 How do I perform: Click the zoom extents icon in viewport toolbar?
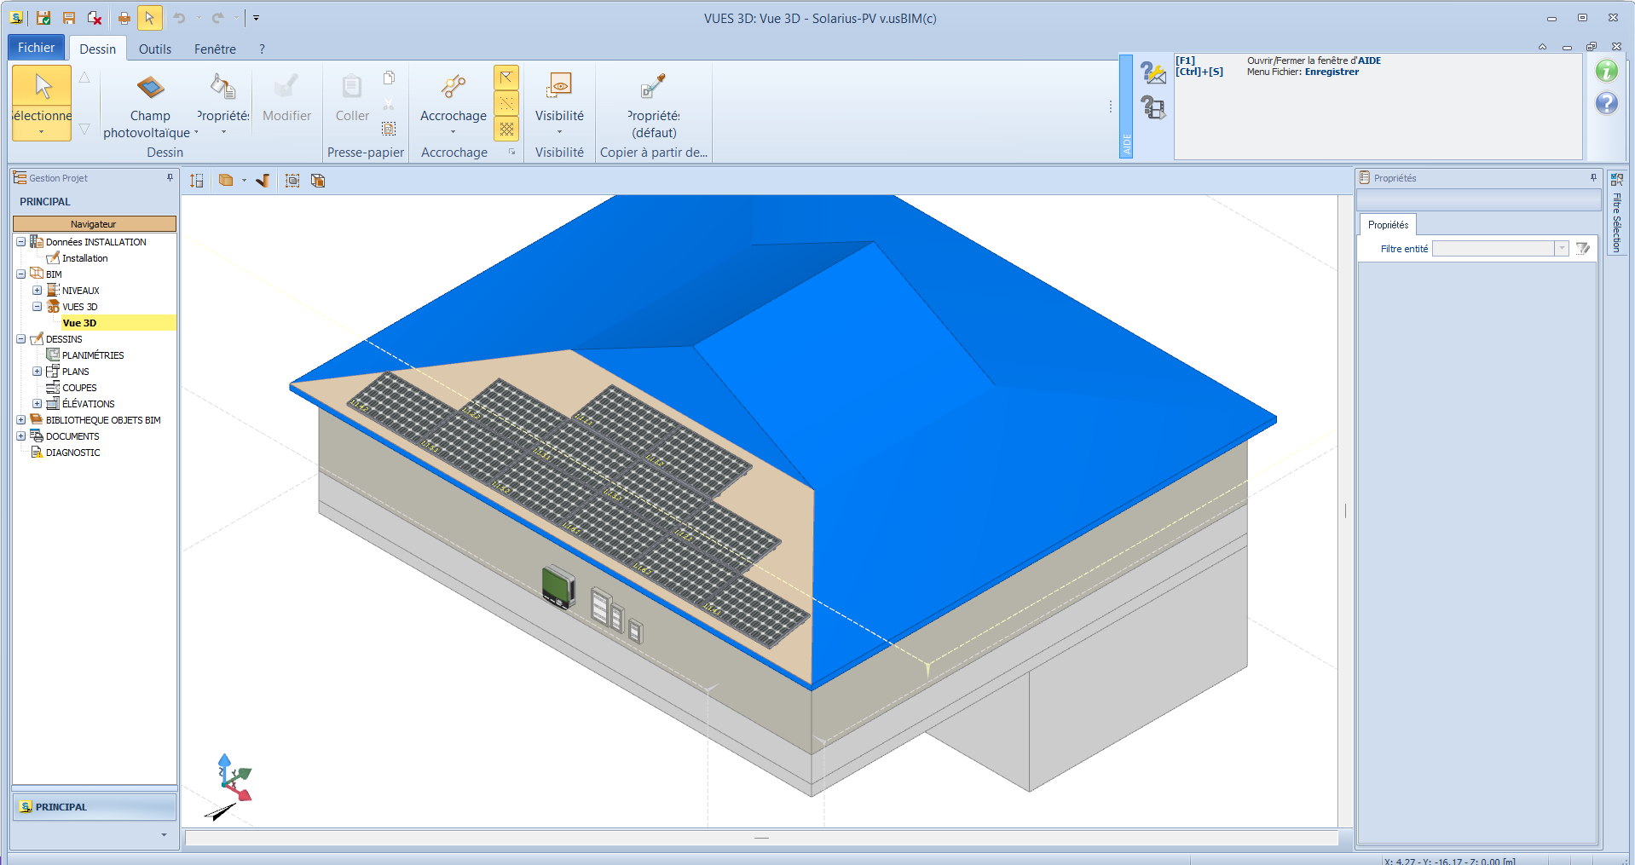click(292, 181)
